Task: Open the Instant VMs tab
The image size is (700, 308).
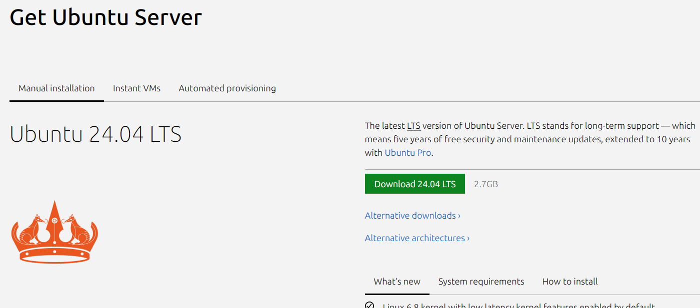Action: coord(136,88)
